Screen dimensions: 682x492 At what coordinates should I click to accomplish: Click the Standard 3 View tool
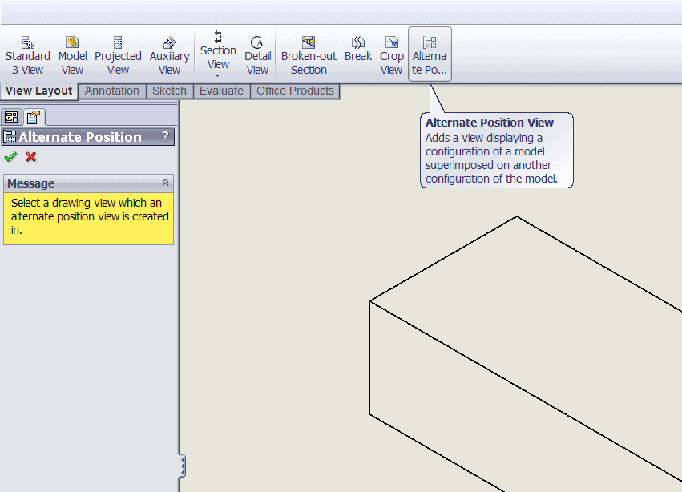click(28, 54)
